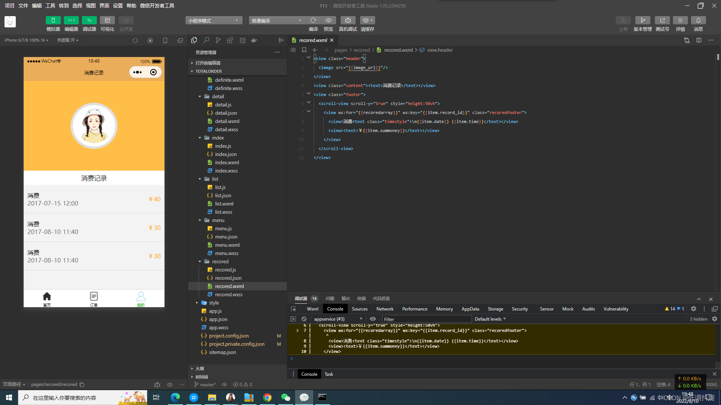Click the pages breadcrumb link
Image resolution: width=721 pixels, height=405 pixels.
point(341,50)
